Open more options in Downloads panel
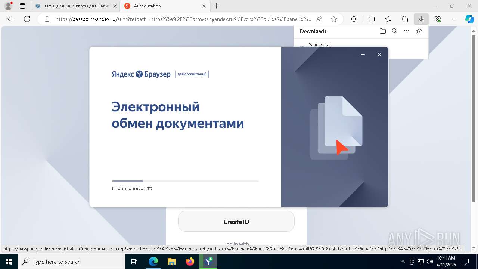478x269 pixels. click(x=407, y=31)
